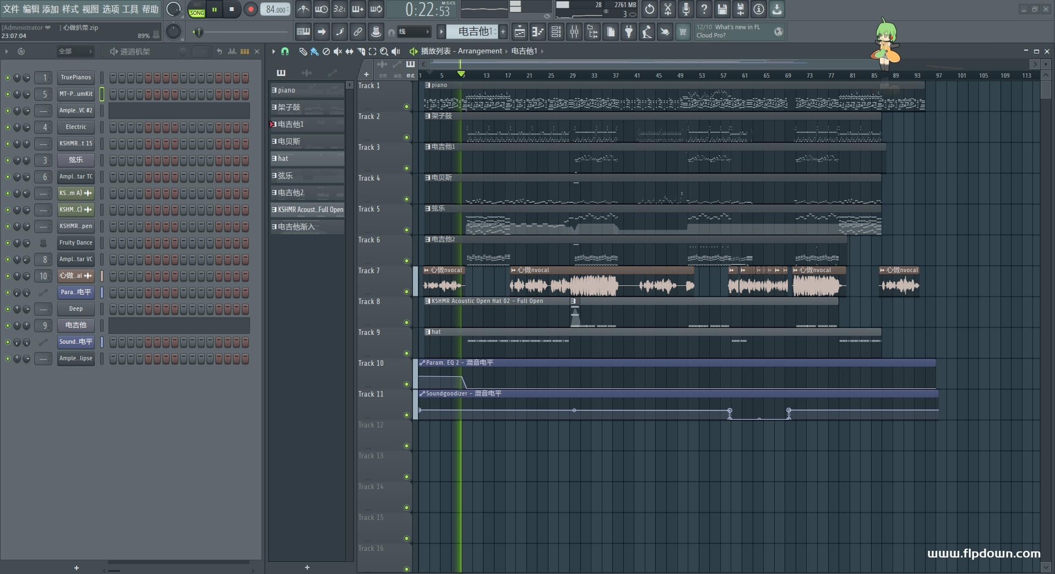Toggle the TruePianos channel mute LED
The image size is (1055, 574).
coord(7,78)
